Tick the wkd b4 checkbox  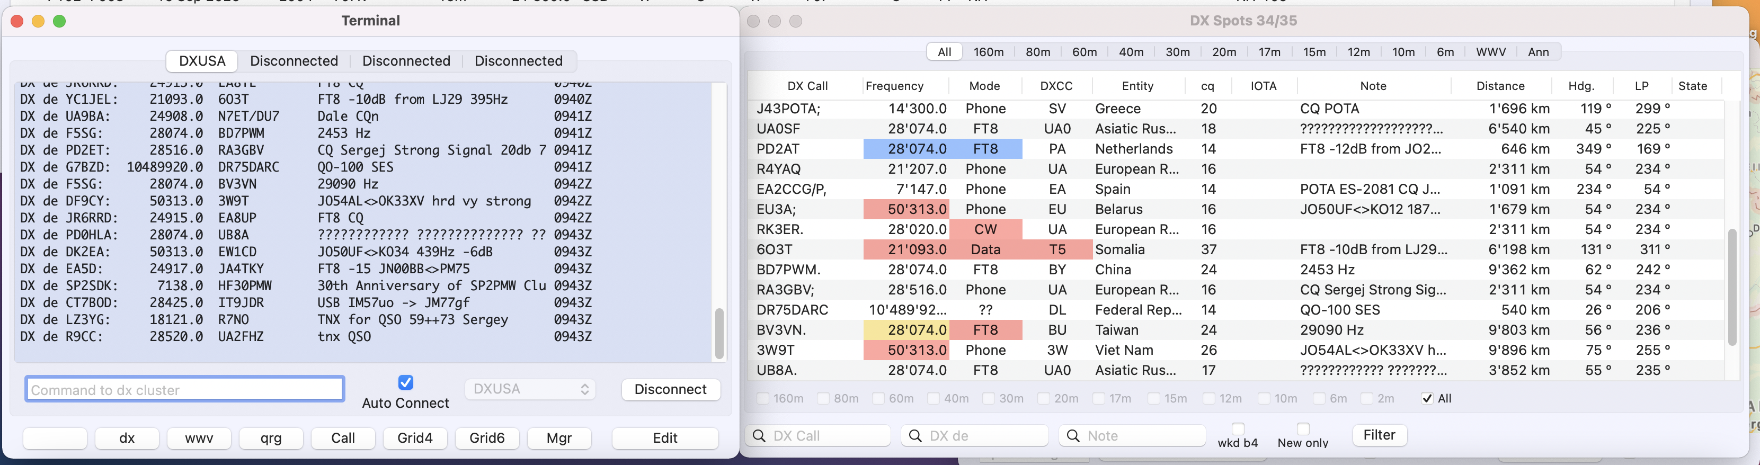[1238, 428]
